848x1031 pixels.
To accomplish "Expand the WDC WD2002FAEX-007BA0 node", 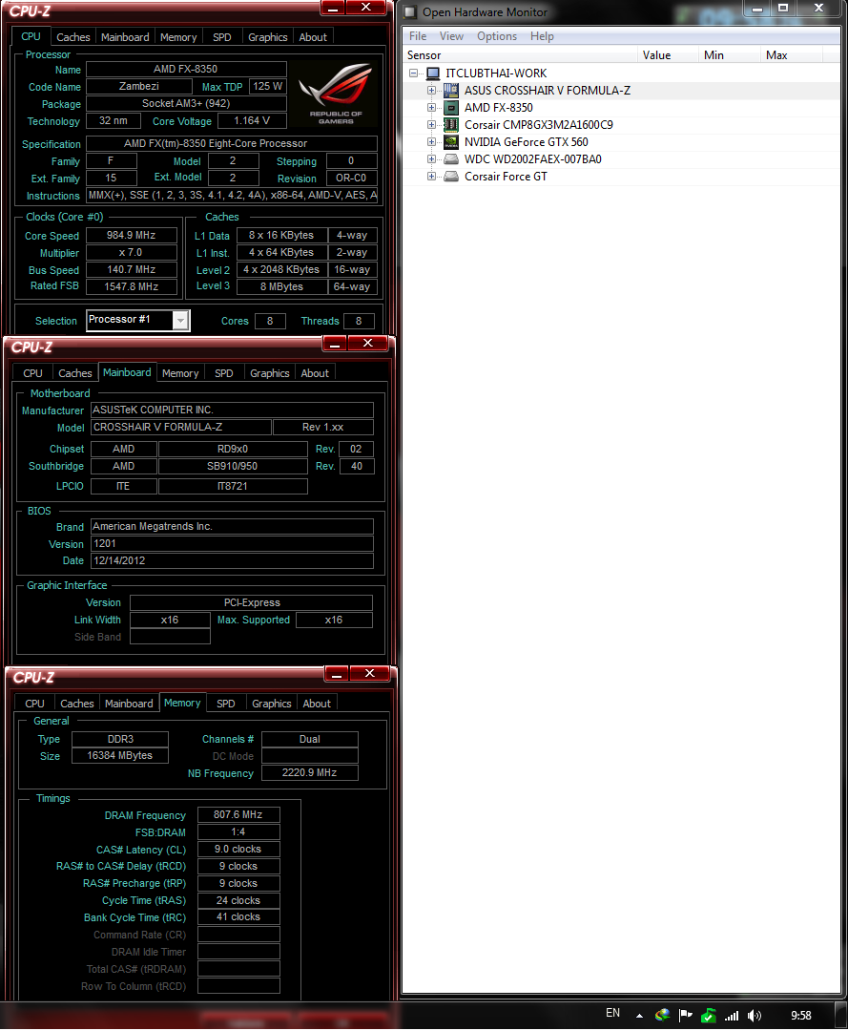I will tap(431, 158).
